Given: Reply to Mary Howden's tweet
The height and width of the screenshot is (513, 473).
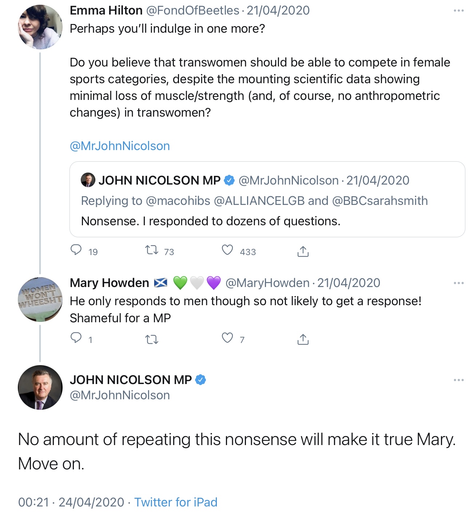Looking at the screenshot, I should 76,338.
